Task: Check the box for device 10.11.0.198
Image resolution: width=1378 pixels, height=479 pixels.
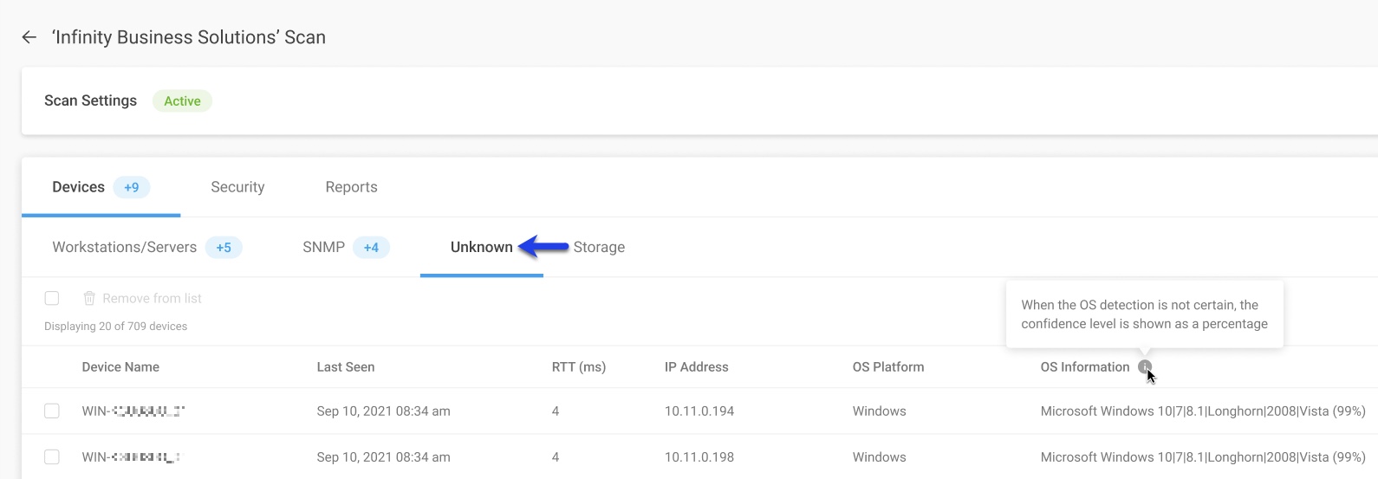Action: pos(52,457)
